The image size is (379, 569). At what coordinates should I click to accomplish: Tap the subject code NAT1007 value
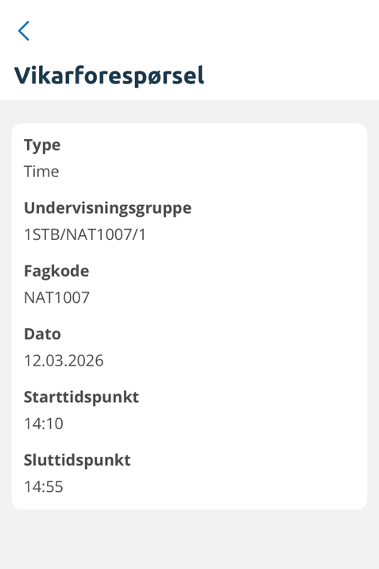[x=57, y=297]
